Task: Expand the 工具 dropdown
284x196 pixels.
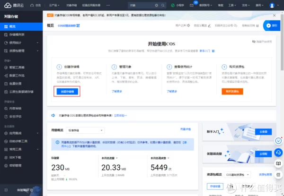Action: click(232, 5)
